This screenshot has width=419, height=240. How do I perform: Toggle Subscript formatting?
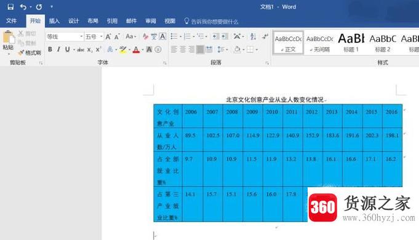click(89, 50)
